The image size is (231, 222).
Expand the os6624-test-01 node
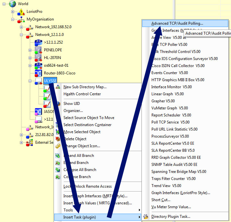[x=30, y=65]
